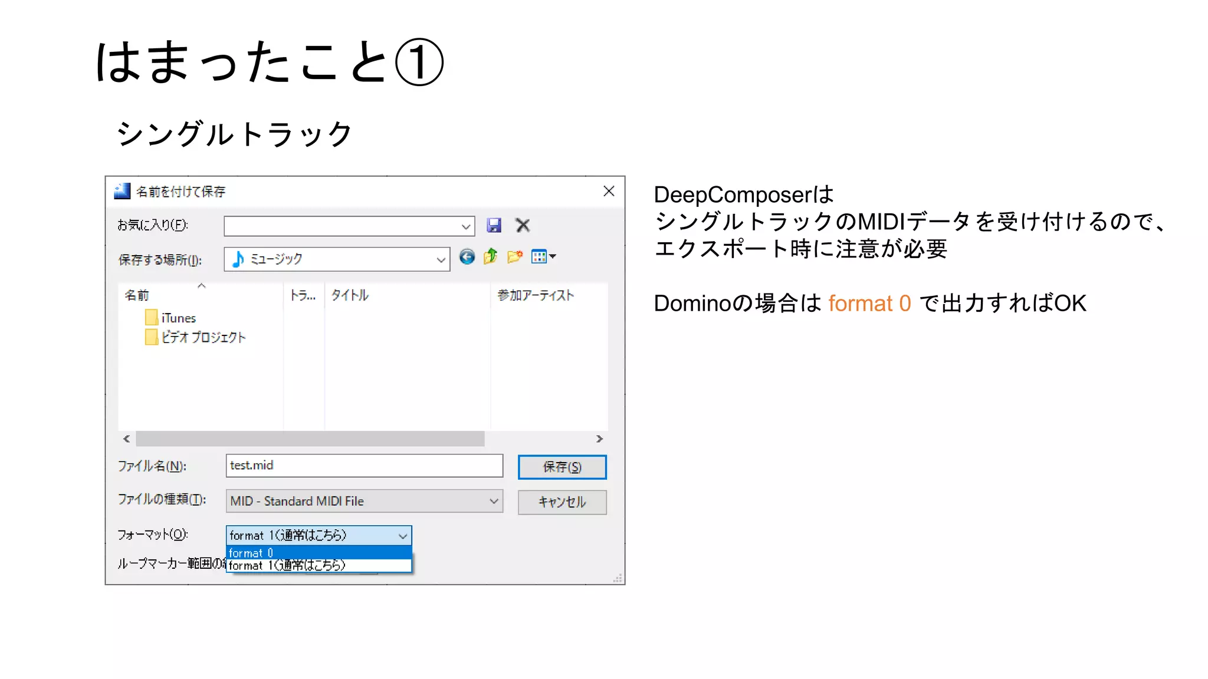
Task: Click the file list horizontal scrollbar thumb
Action: (310, 439)
